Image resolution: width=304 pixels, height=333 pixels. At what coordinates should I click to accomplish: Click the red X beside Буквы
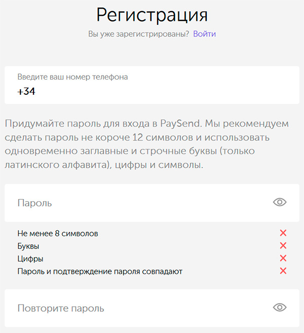coord(283,246)
